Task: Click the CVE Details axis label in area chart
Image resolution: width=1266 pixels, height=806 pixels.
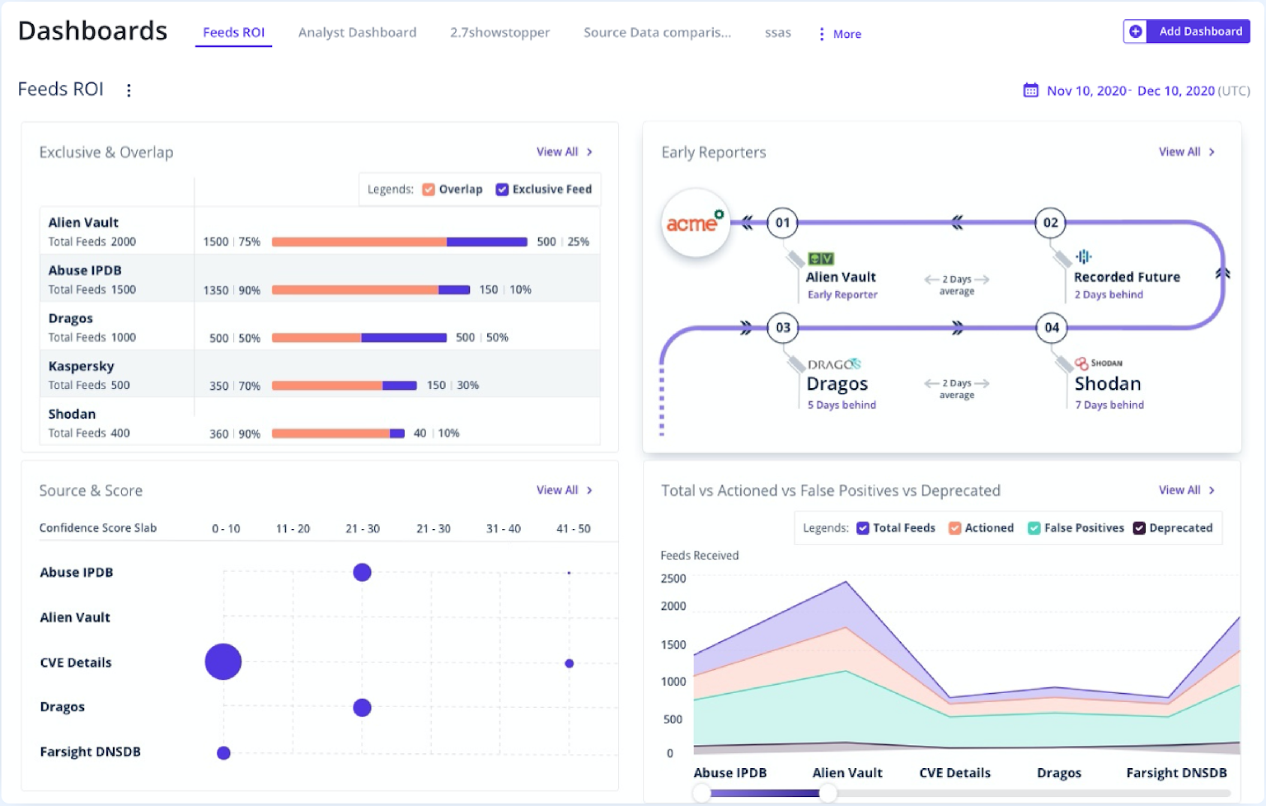Action: [955, 773]
